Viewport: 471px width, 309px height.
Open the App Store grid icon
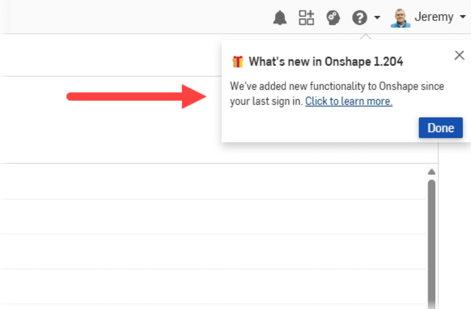(x=306, y=18)
